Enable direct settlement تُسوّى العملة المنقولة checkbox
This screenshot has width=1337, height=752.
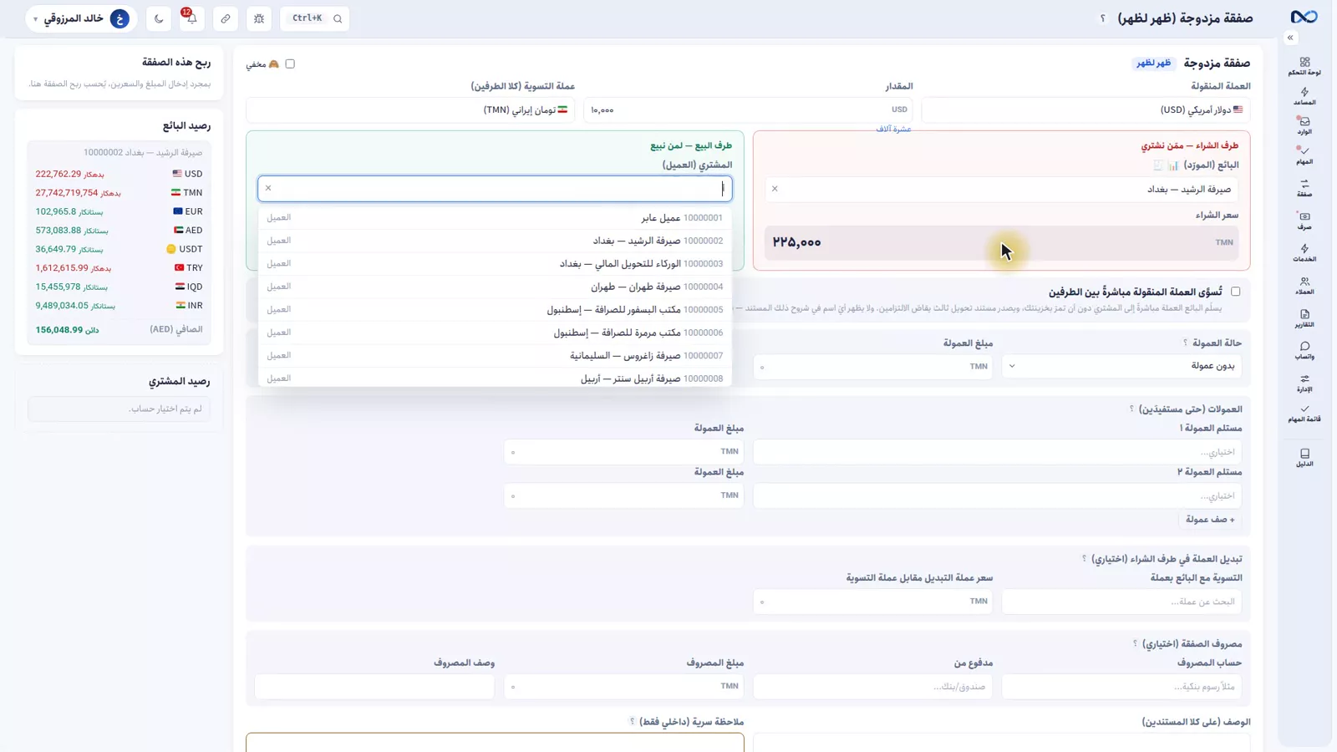tap(1235, 292)
